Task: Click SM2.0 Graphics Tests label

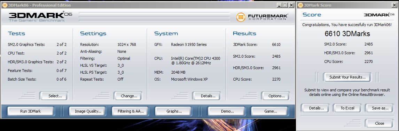Action: (x=26, y=44)
